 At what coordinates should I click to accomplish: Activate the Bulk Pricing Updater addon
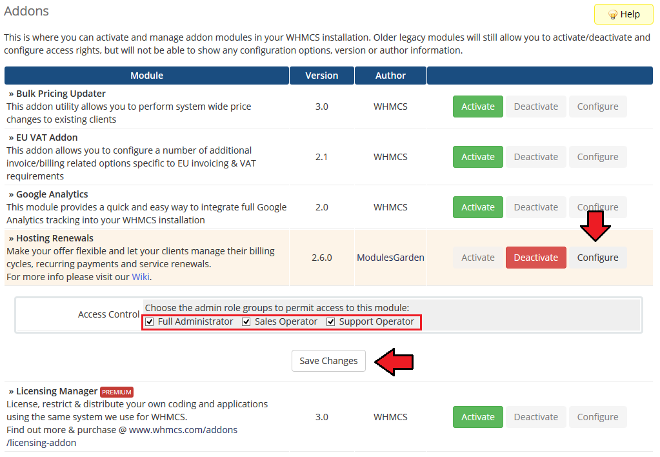pos(478,107)
